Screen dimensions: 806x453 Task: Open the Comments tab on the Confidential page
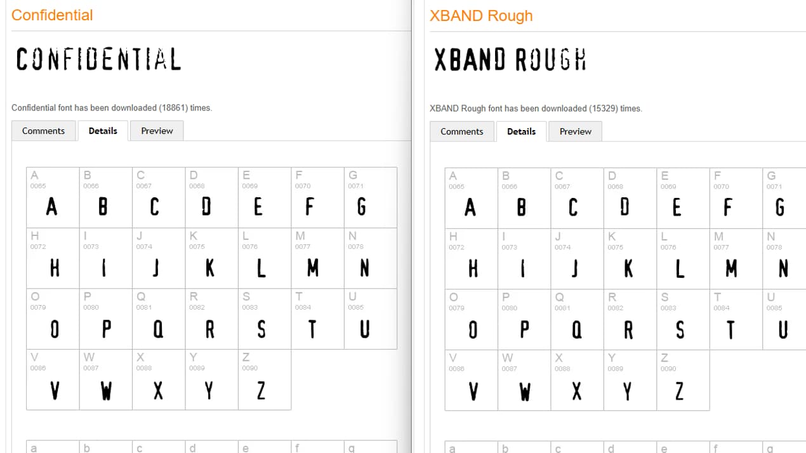click(43, 131)
